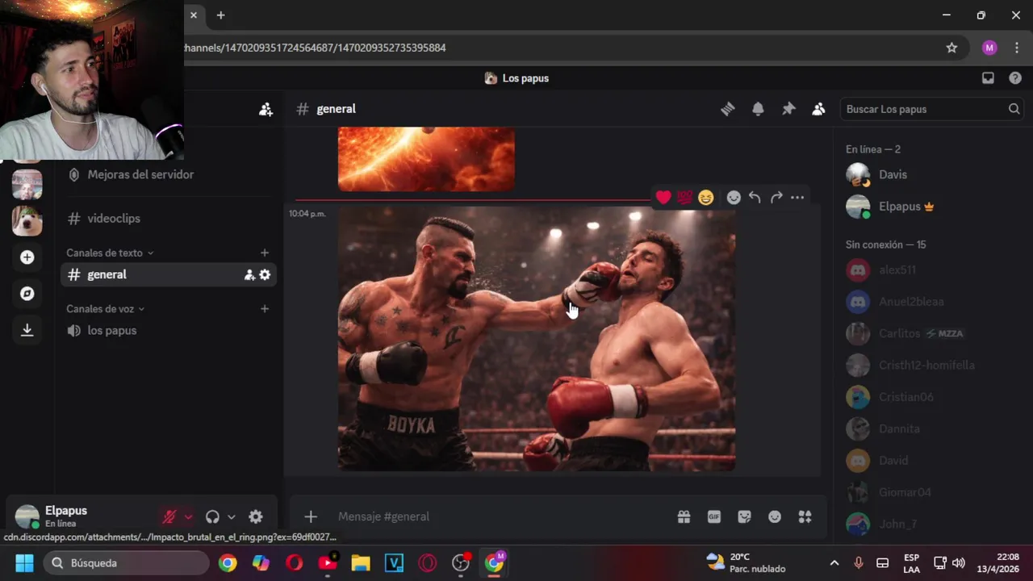
Task: Open attachment plus button in message bar
Action: (x=311, y=516)
